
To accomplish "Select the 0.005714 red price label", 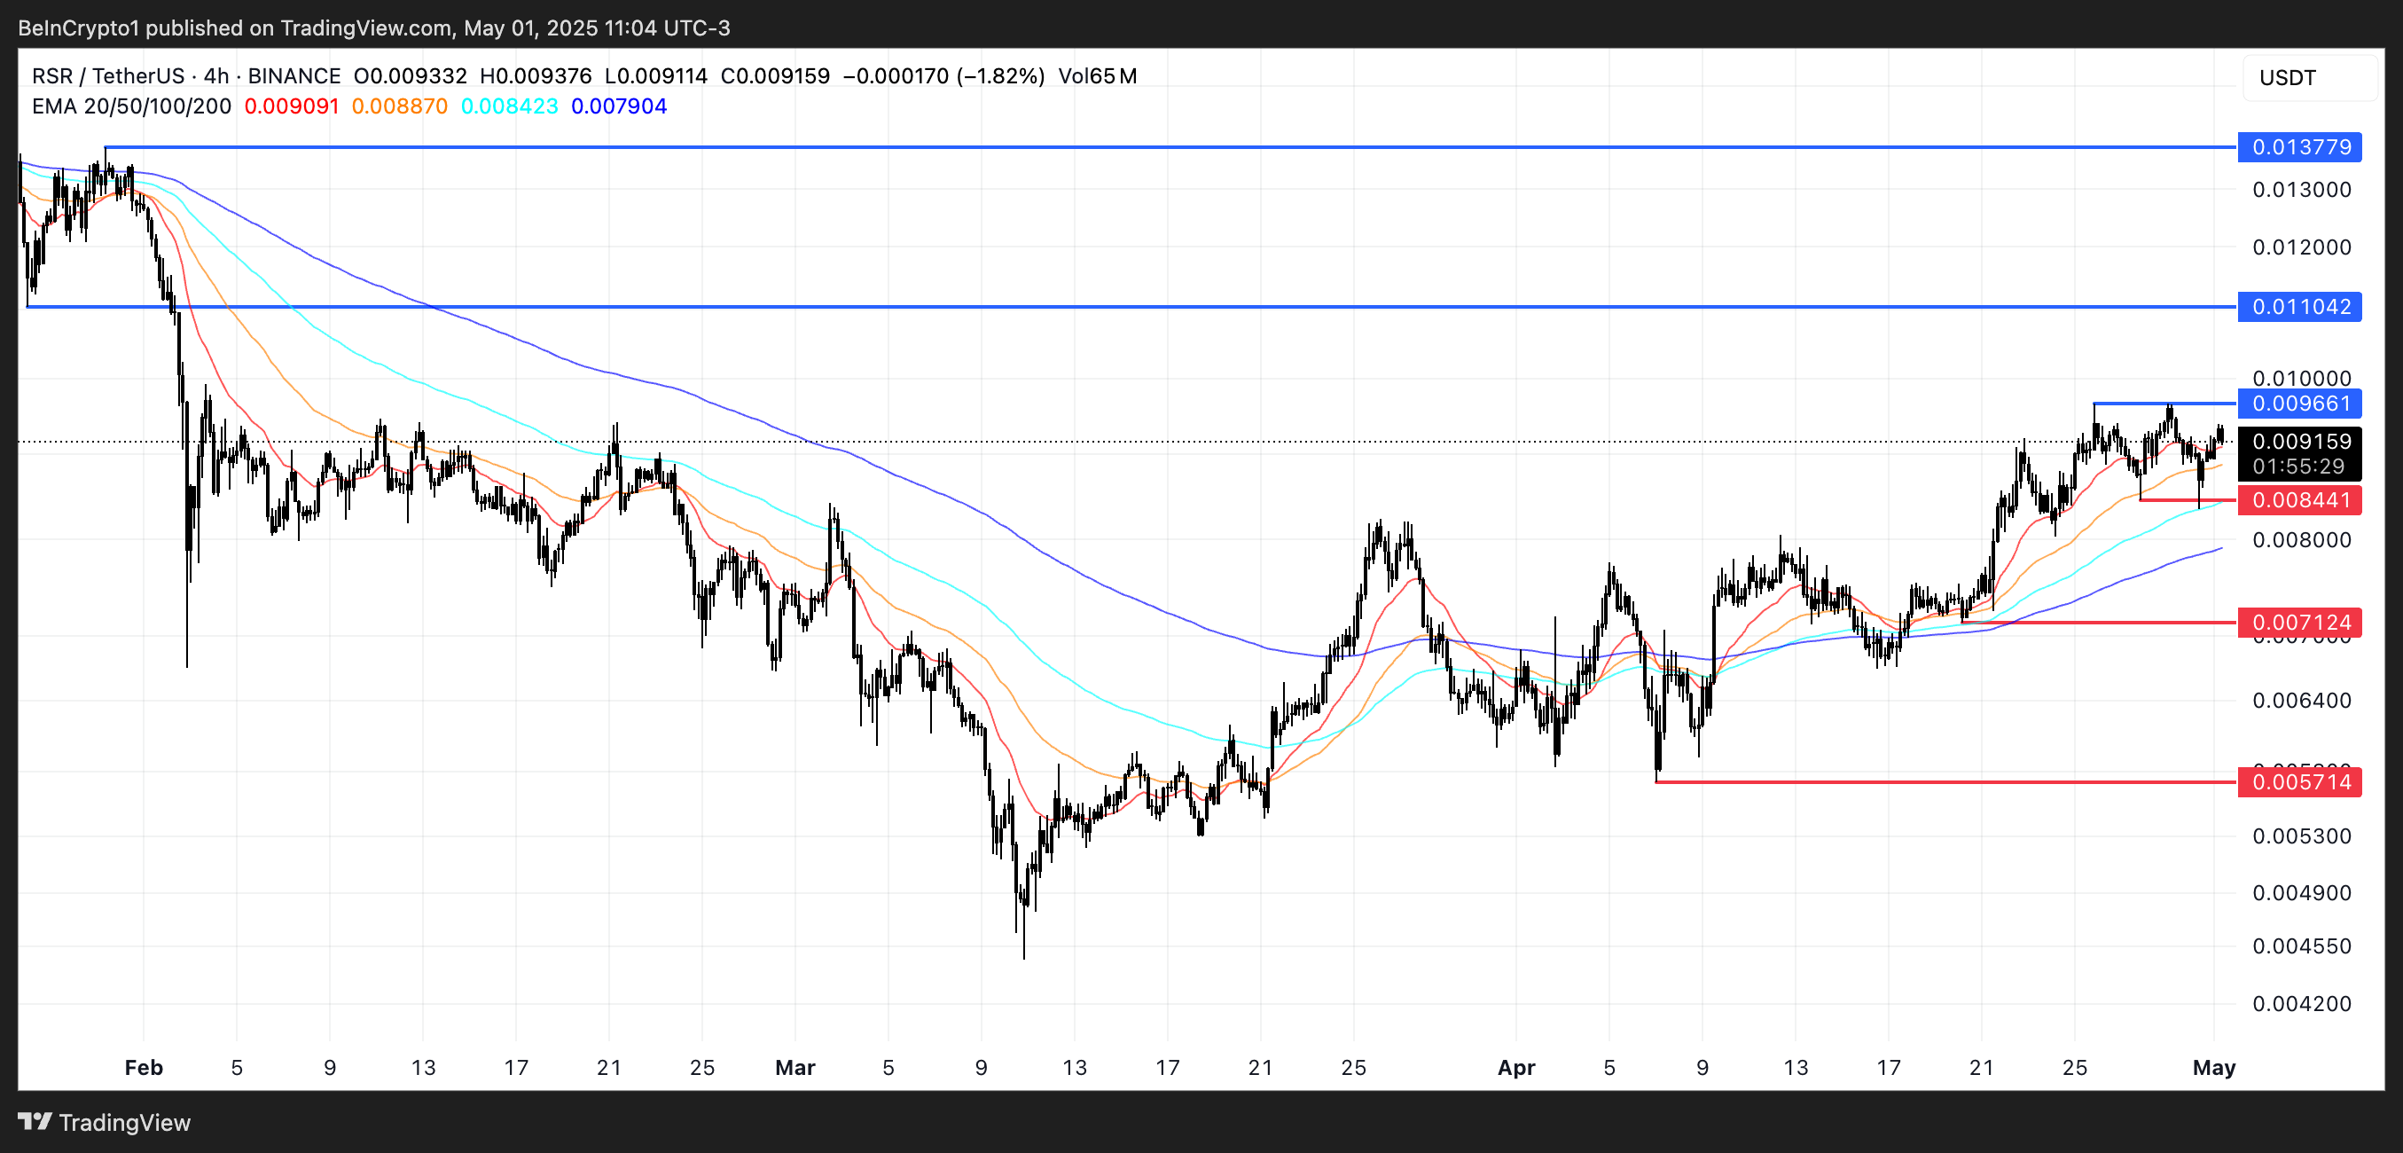I will pyautogui.click(x=2299, y=781).
